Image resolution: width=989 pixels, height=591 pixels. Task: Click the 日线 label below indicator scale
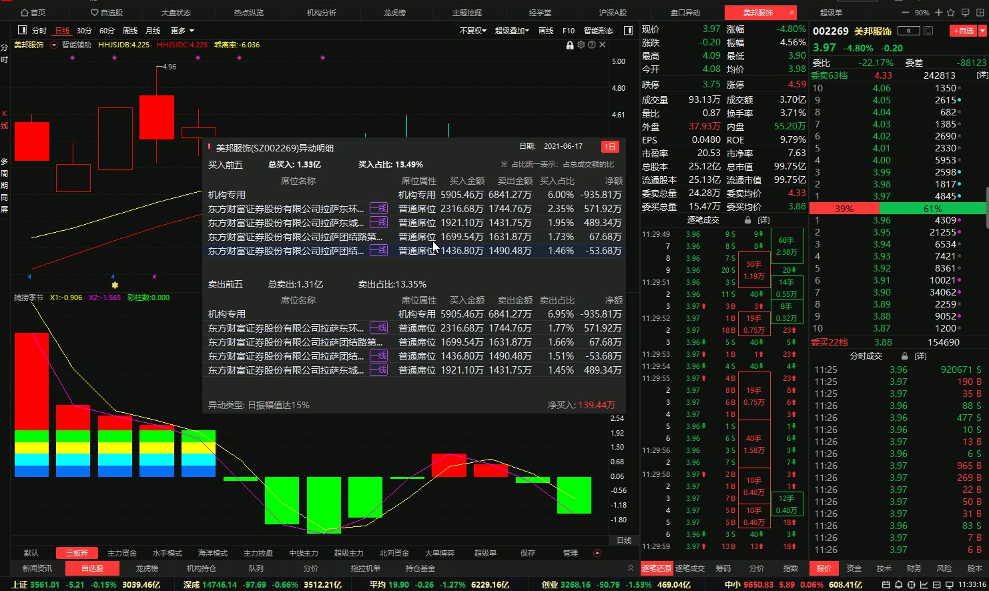(624, 540)
